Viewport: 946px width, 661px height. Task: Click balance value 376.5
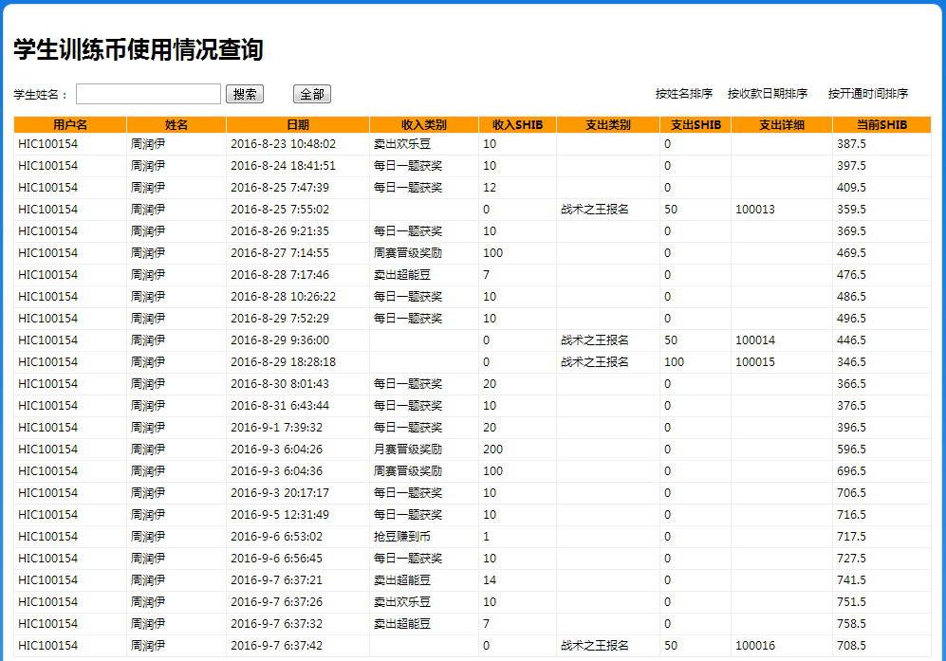click(851, 405)
